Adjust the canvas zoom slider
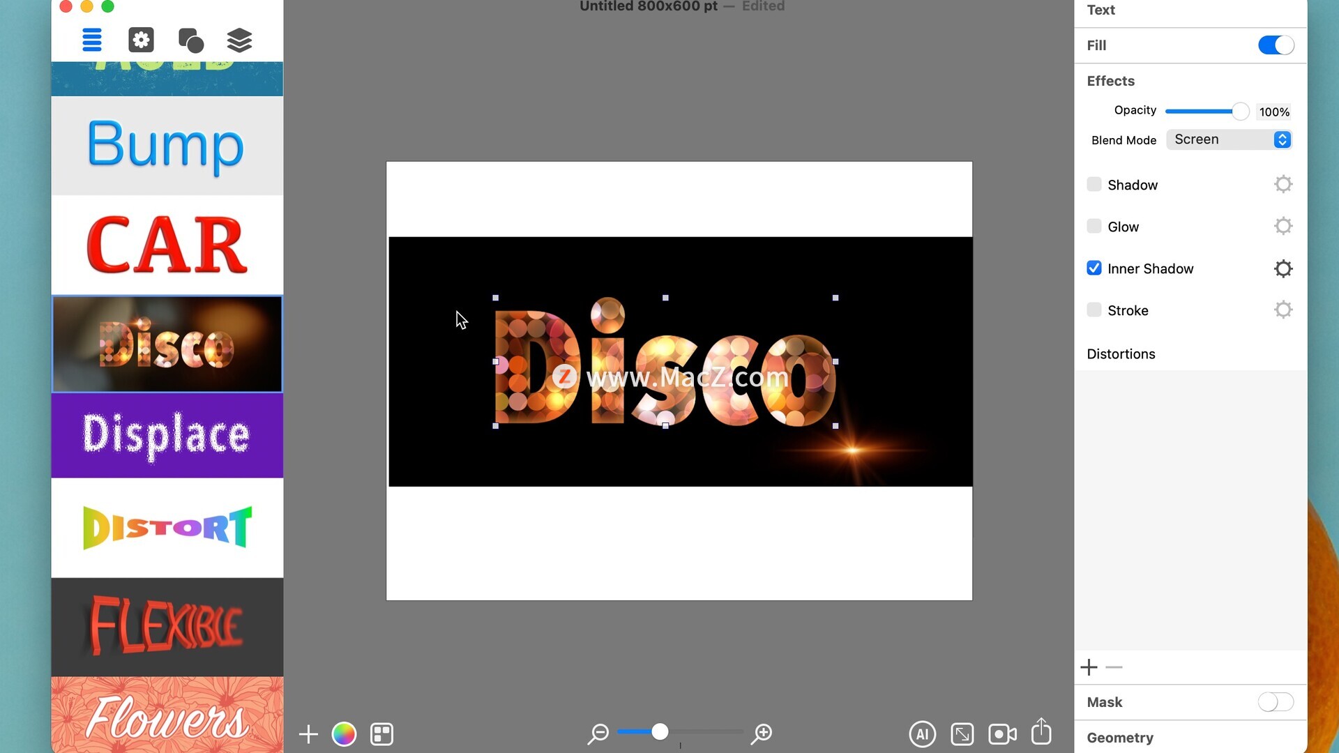1339x753 pixels. click(680, 732)
